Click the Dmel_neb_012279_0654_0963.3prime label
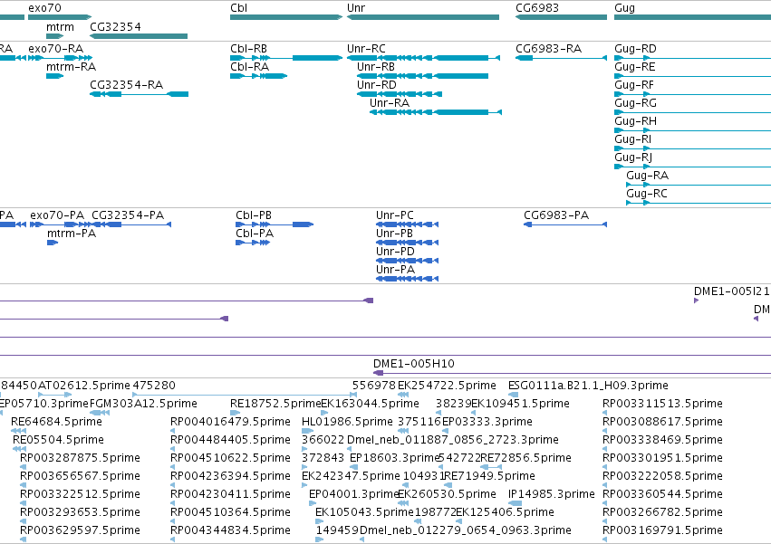Image resolution: width=771 pixels, height=544 pixels. 466,530
